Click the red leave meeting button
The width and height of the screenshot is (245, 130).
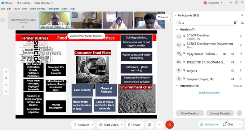click(x=170, y=125)
